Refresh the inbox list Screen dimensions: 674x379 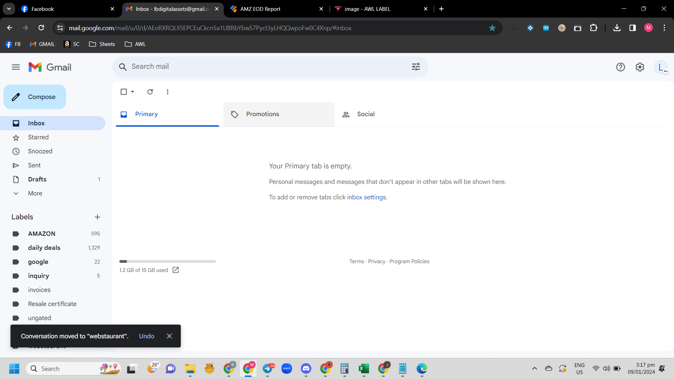click(x=150, y=92)
